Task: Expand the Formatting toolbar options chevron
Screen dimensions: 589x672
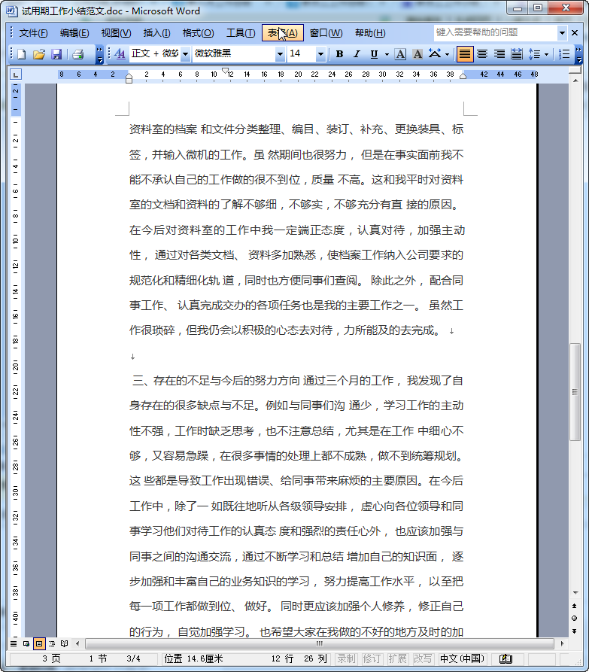Action: point(578,54)
